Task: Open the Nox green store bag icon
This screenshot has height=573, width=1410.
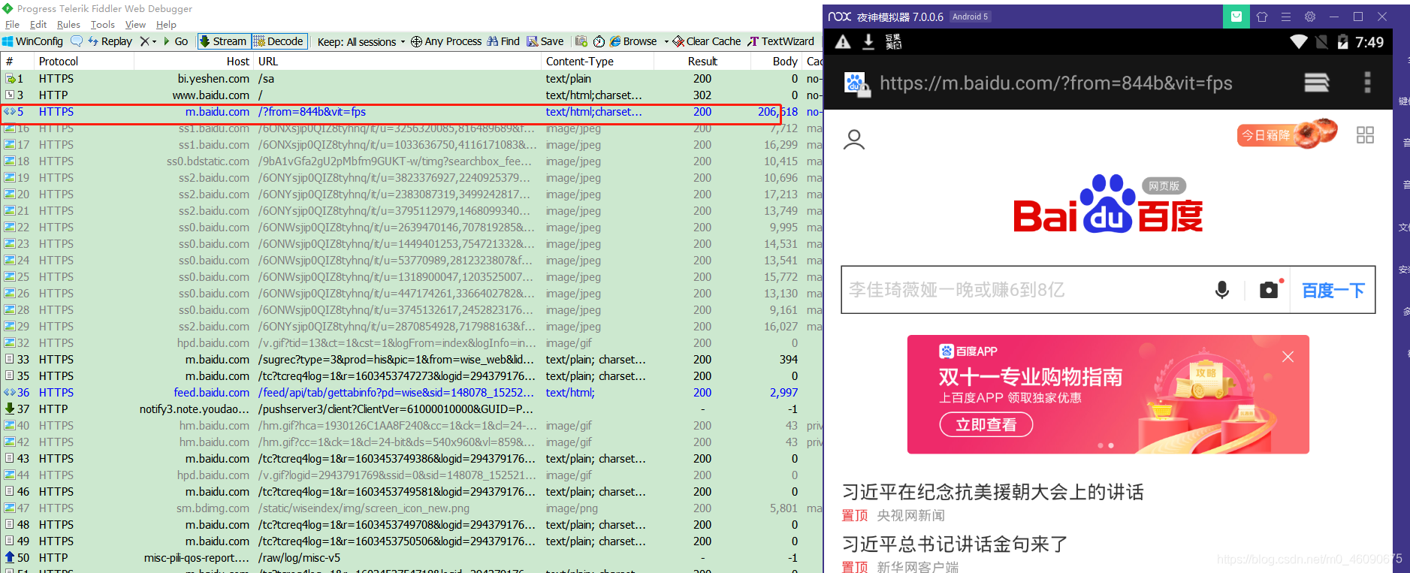Action: click(x=1236, y=17)
